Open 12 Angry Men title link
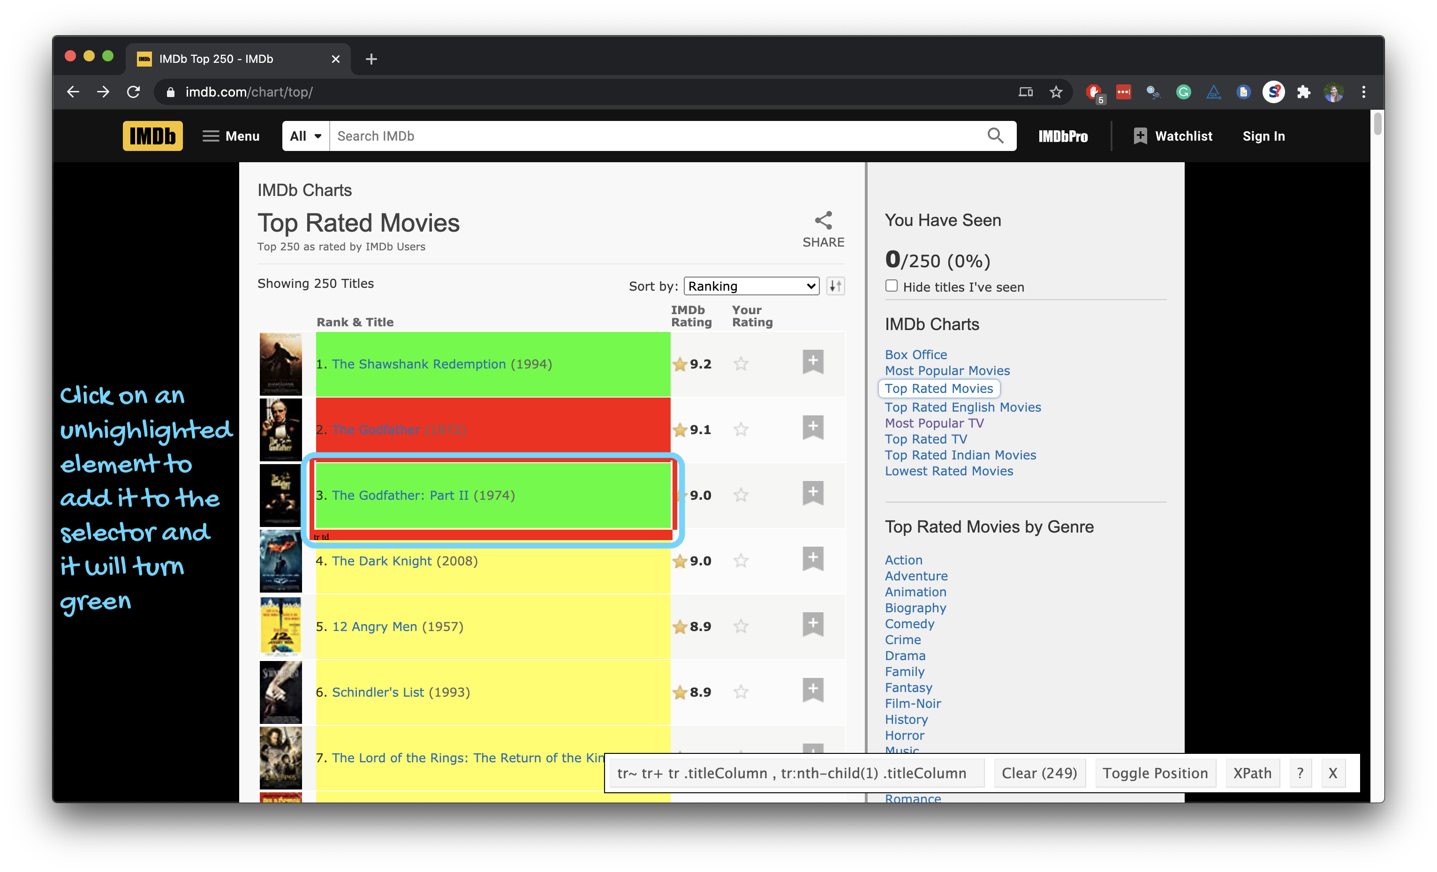This screenshot has width=1437, height=872. [374, 627]
